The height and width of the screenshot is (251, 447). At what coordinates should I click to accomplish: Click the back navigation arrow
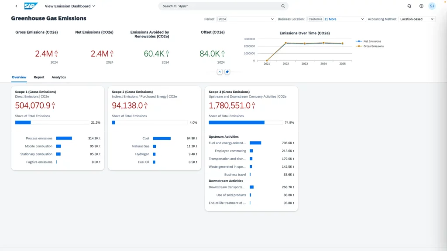pyautogui.click(x=16, y=6)
